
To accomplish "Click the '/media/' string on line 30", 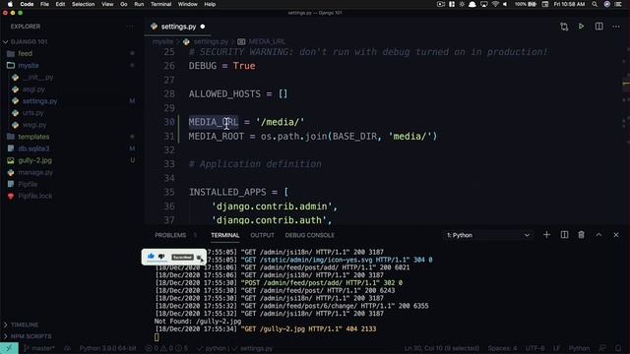I will (x=281, y=122).
